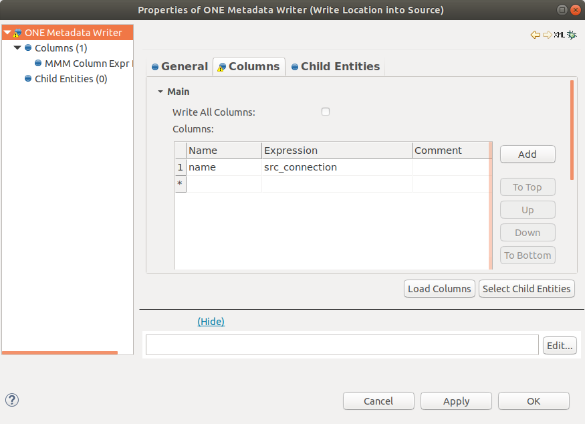
Task: Click the Load Columns button
Action: [x=439, y=288]
